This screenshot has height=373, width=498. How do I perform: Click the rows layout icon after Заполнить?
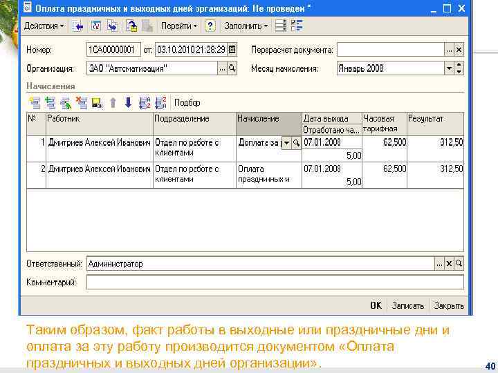(x=281, y=26)
